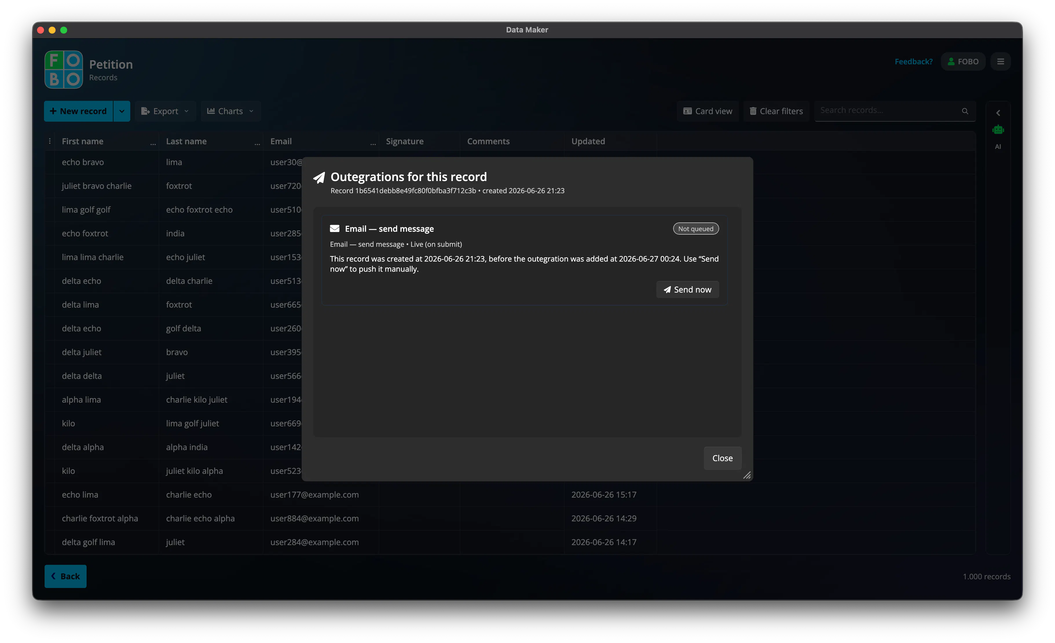Click the 1.000 records count
1055x643 pixels.
point(986,577)
